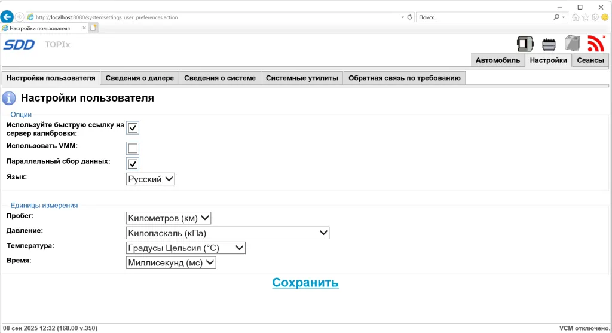Click the red wireless connection status icon
Image resolution: width=612 pixels, height=333 pixels.
coord(595,44)
